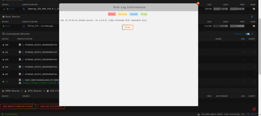The height and width of the screenshot is (116, 261).
Task: Click the sdc device status dot
Action: 3,52
